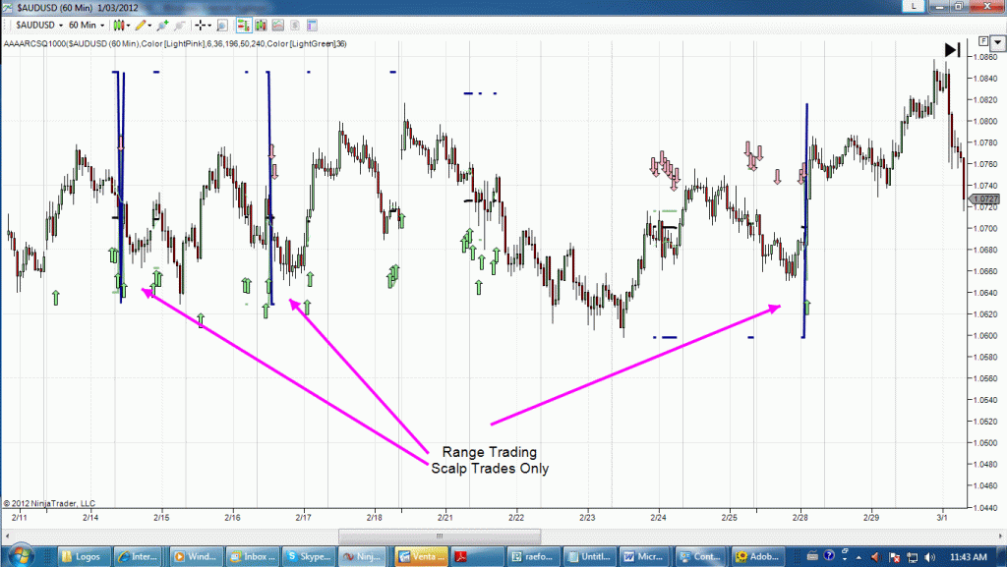Click the candlestick chart style icon
This screenshot has width=1007, height=567.
119,25
